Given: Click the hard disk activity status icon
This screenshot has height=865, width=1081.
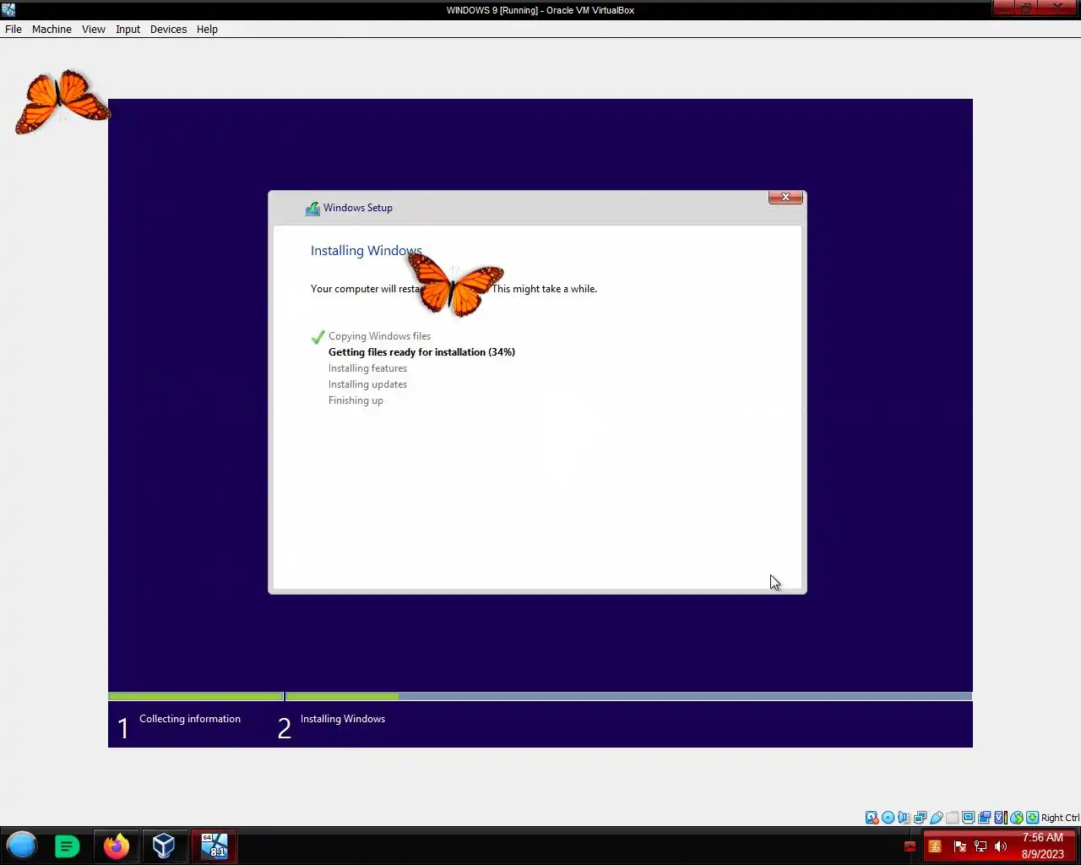Looking at the screenshot, I should click(872, 818).
